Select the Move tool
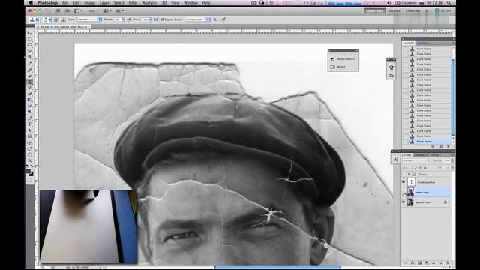 click(x=30, y=33)
